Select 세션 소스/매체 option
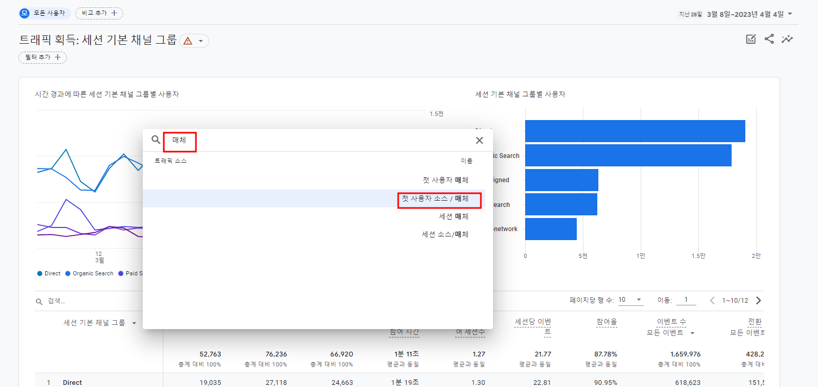818x387 pixels. pos(314,234)
